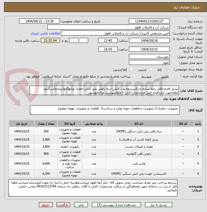The height and width of the screenshot is (212, 207).
Task: Click item مغزی و اتصالات بلست
Action: click(139, 147)
